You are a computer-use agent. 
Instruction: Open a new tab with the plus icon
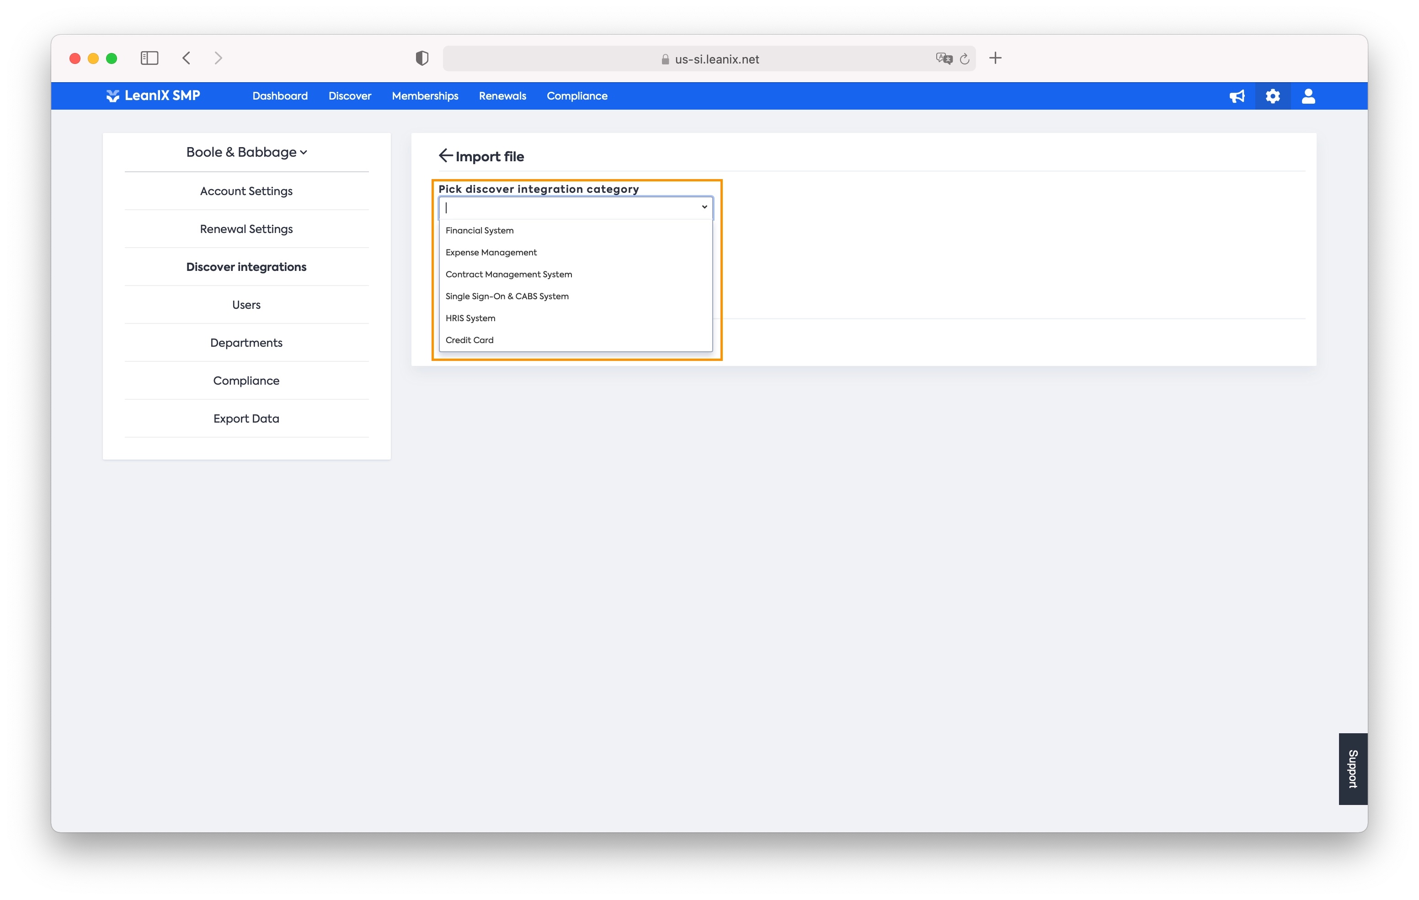coord(995,58)
